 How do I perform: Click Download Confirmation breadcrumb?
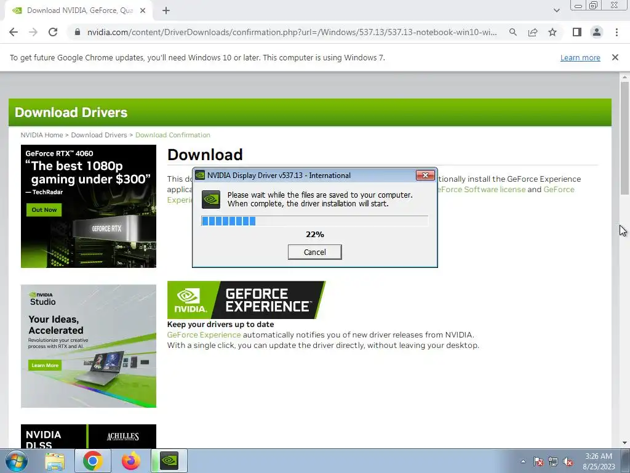[173, 135]
